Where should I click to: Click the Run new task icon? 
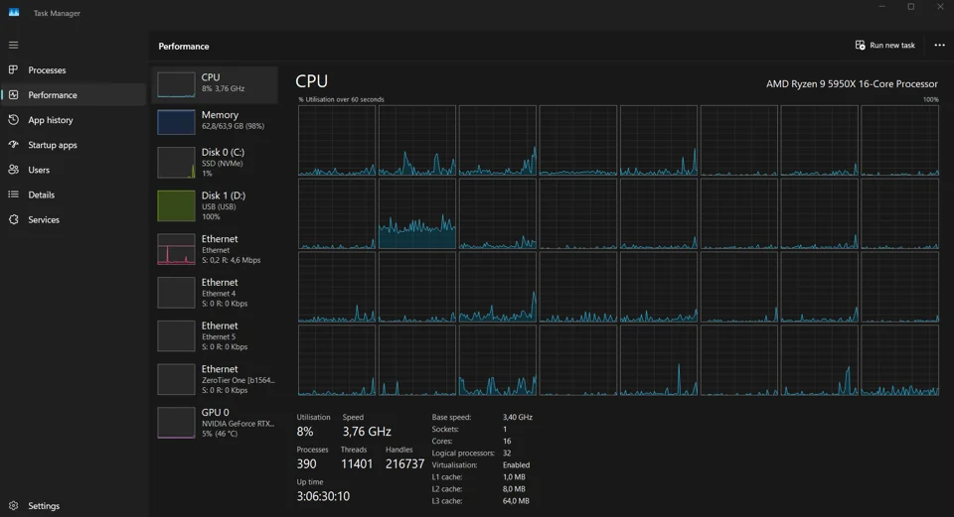coord(861,45)
